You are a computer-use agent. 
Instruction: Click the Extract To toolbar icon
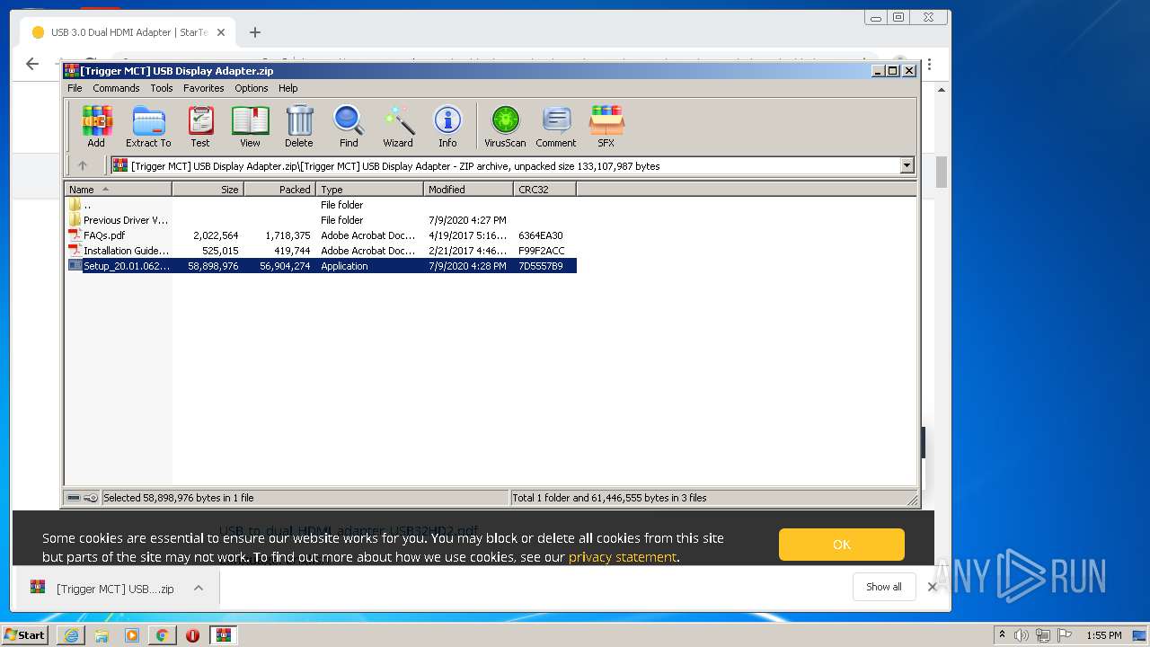(x=148, y=126)
